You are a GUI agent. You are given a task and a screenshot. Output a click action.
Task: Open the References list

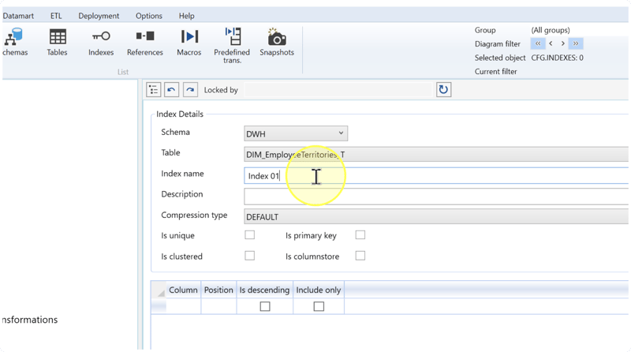pos(145,42)
